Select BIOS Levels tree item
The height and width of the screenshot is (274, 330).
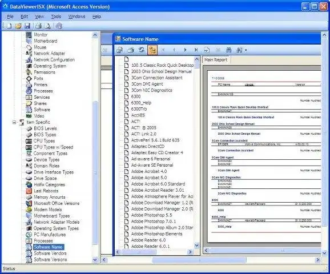(45, 128)
